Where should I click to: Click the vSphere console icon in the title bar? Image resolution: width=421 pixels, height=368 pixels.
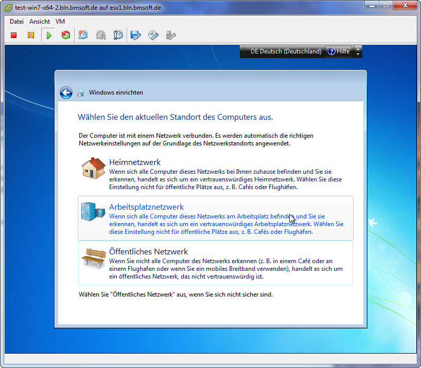[8, 8]
